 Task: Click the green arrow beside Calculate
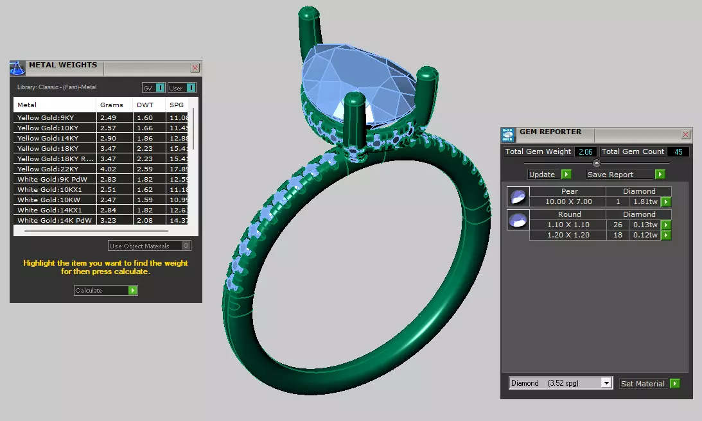(132, 290)
